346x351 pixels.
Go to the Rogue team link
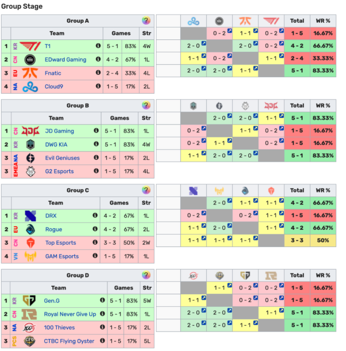coord(54,230)
